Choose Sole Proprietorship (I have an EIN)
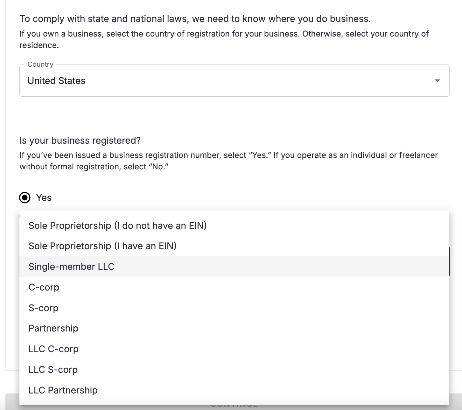Screen dimensions: 462x410 coord(102,246)
